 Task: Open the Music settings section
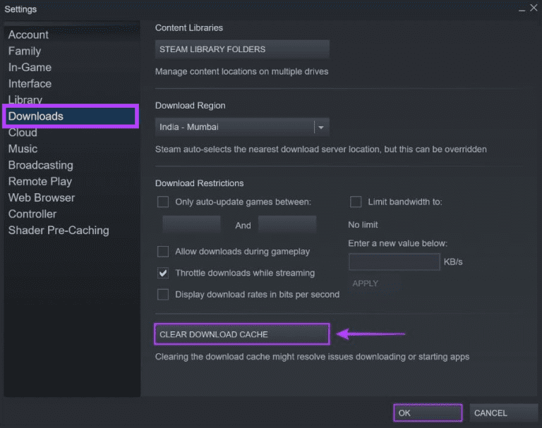pyautogui.click(x=23, y=149)
